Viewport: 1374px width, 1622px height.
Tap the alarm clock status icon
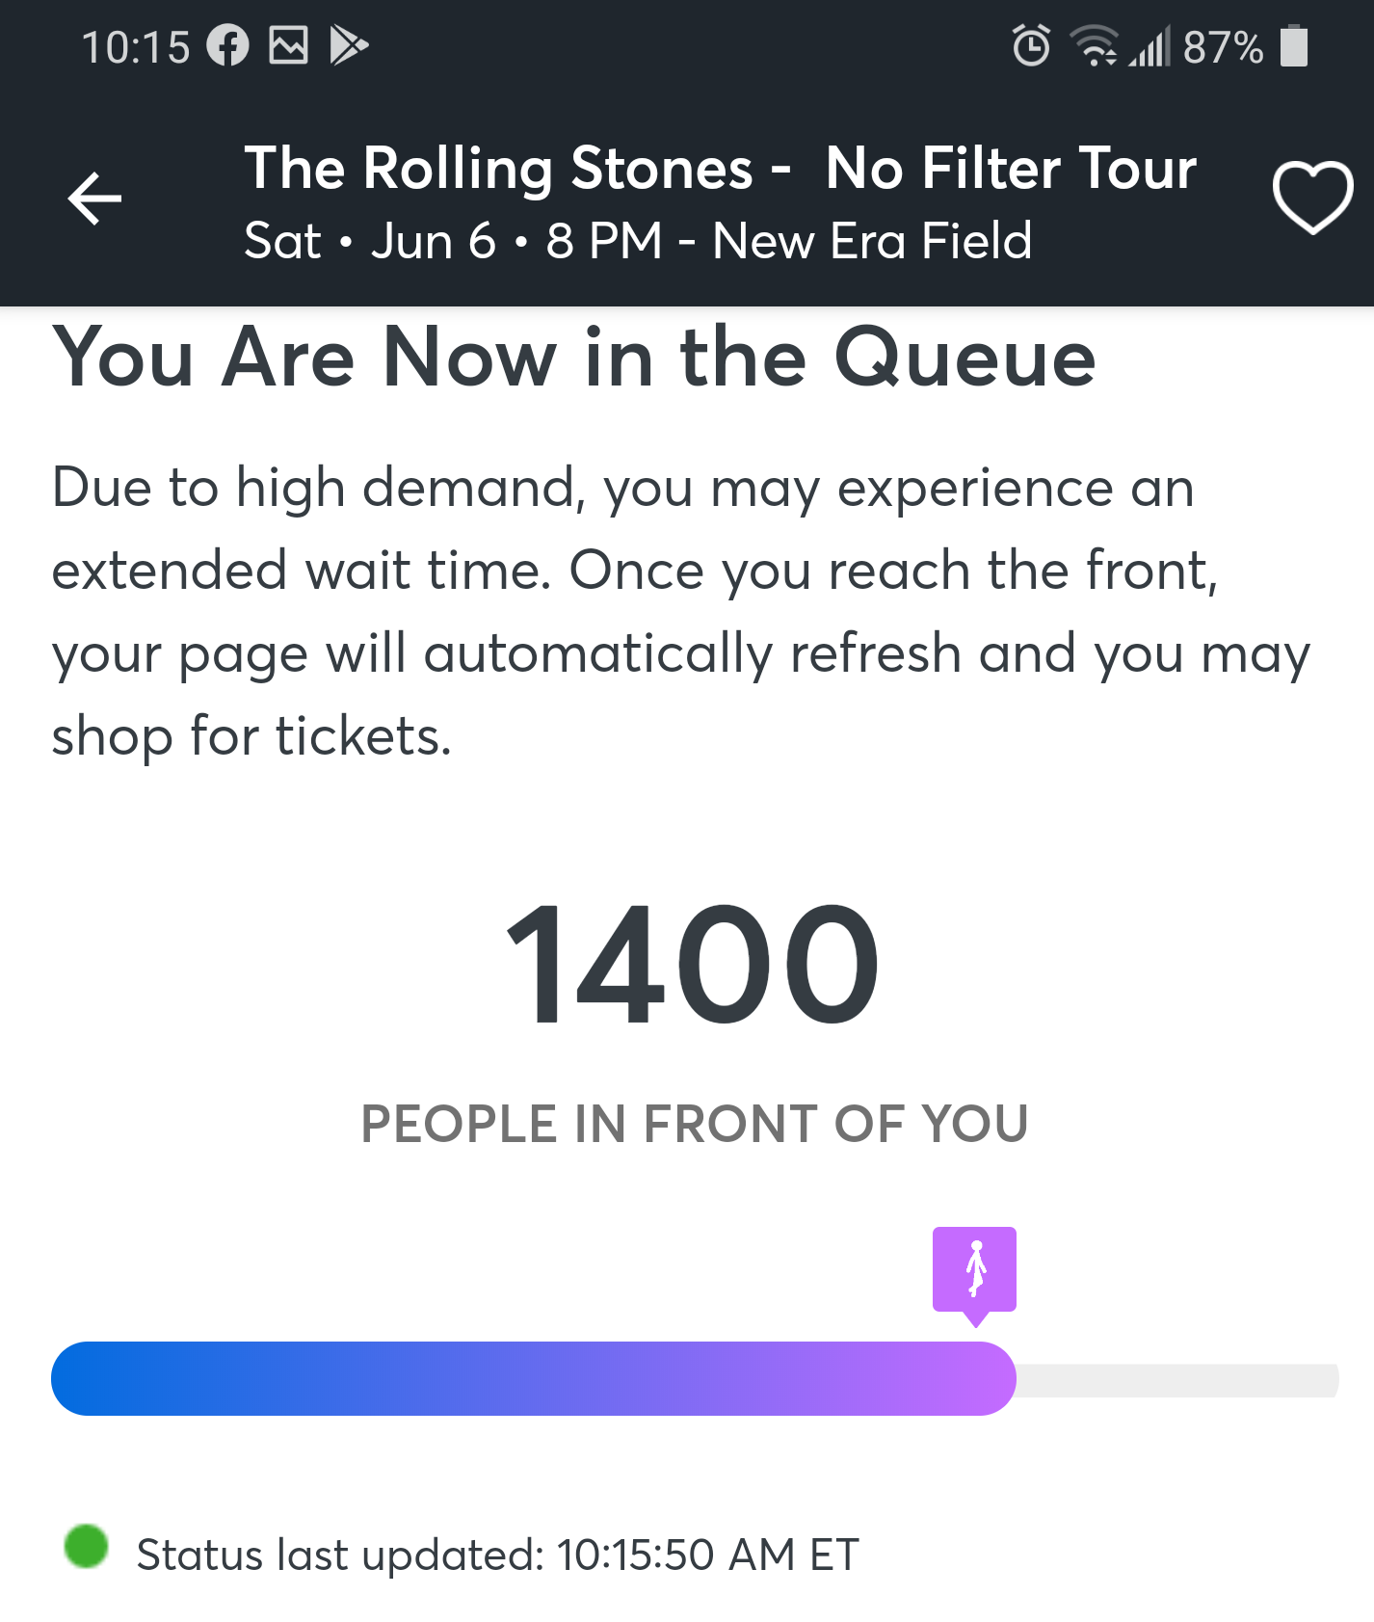(1031, 45)
